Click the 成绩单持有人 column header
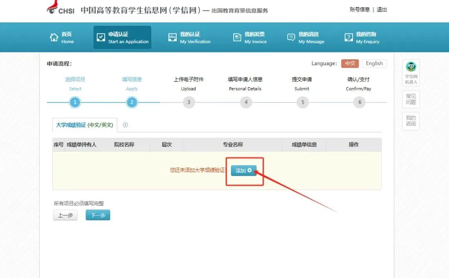The width and height of the screenshot is (449, 278). click(81, 144)
